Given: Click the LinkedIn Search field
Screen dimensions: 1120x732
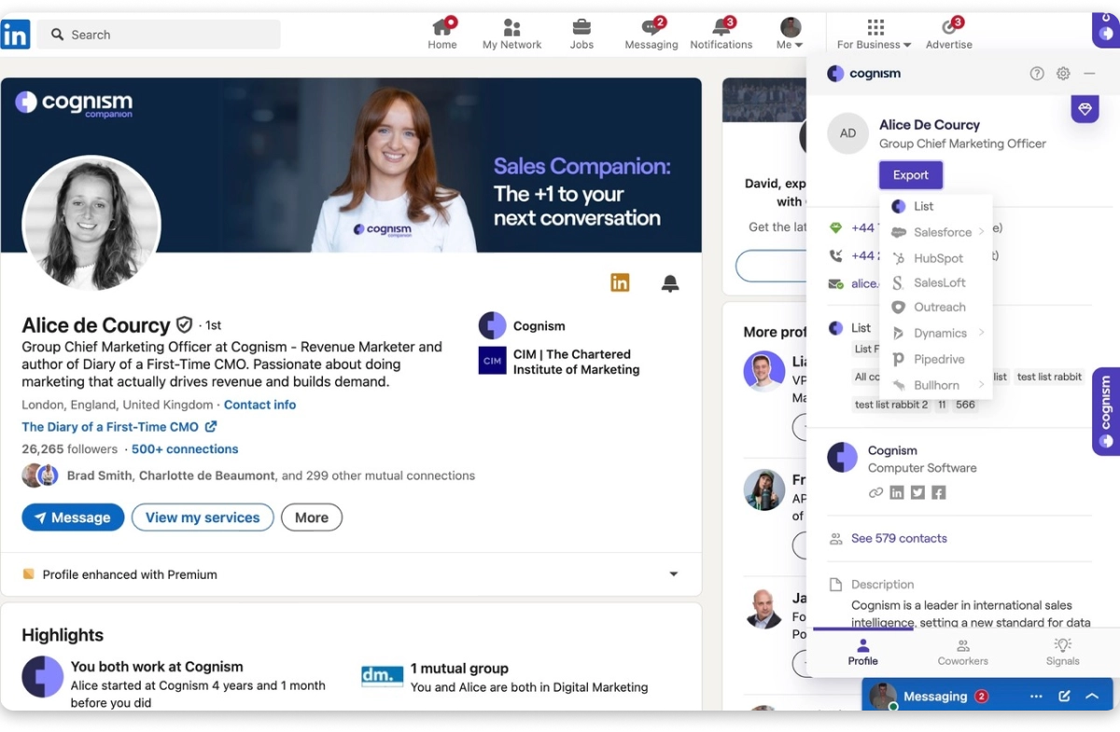Looking at the screenshot, I should 159,35.
